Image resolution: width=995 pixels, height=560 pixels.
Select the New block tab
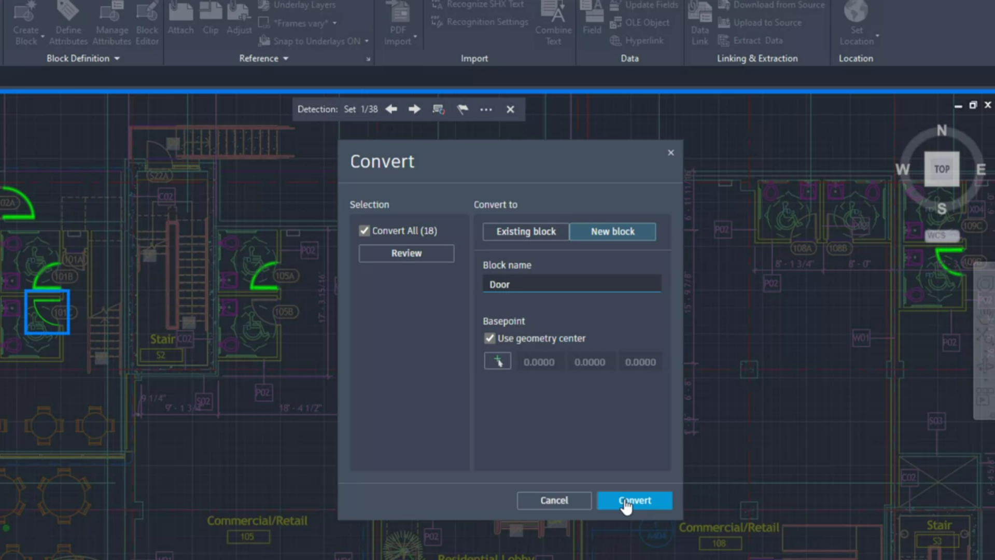click(612, 232)
